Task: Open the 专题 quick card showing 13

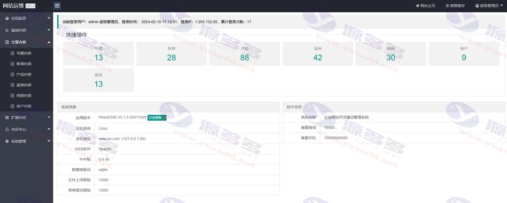Action: 98,53
